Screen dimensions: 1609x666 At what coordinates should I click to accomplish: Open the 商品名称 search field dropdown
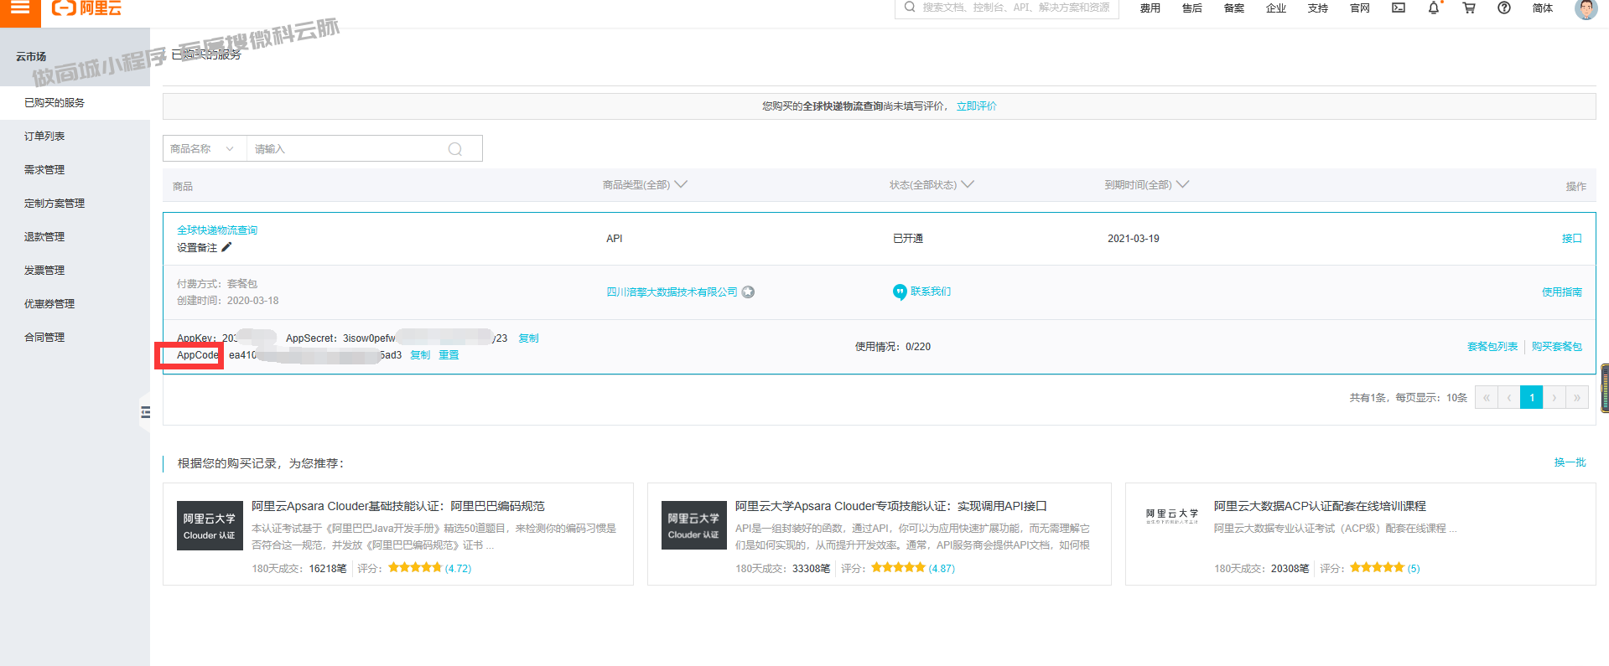(x=204, y=149)
